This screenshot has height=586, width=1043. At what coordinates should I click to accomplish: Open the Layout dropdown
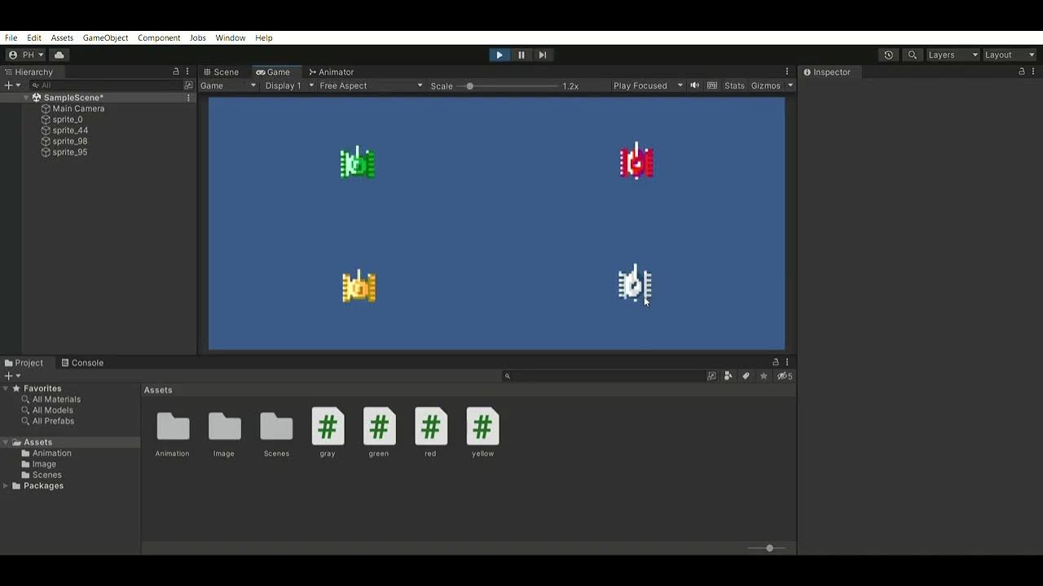[x=1009, y=55]
